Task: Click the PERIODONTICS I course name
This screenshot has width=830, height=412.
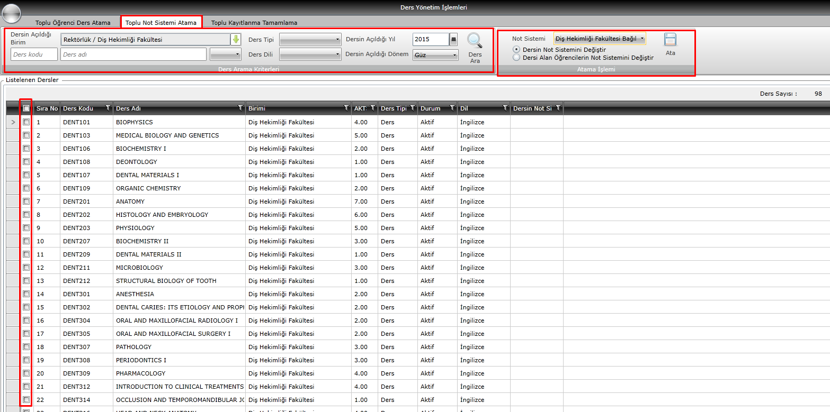Action: tap(141, 360)
